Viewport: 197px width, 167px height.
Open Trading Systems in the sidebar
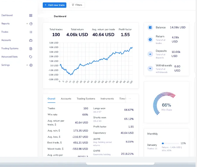coord(10,48)
